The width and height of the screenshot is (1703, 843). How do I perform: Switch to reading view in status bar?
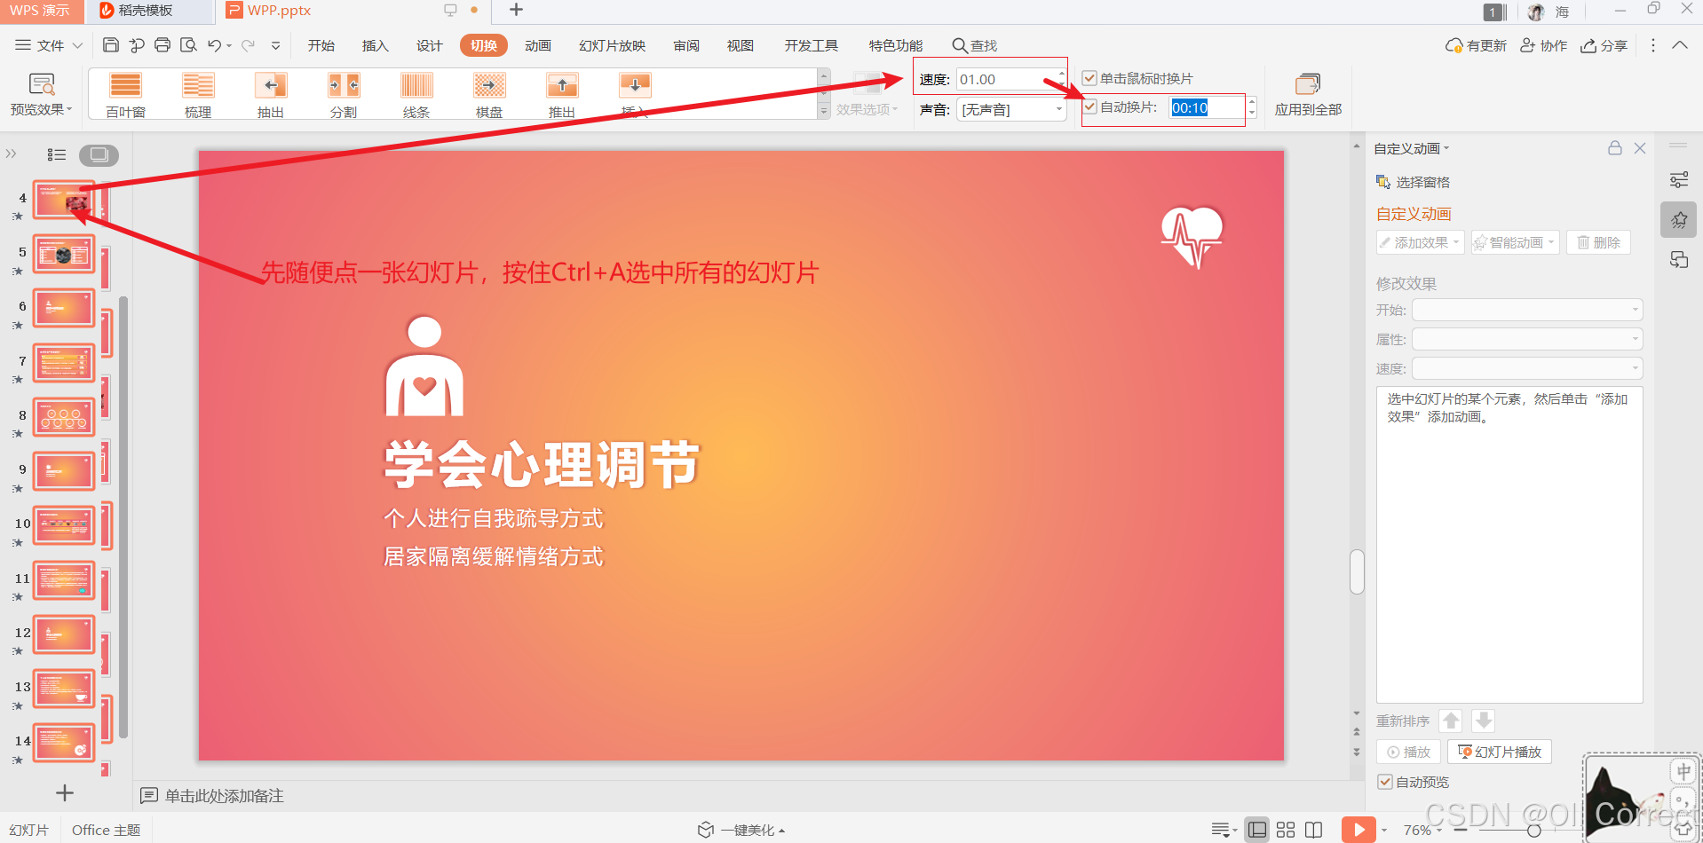coord(1314,830)
